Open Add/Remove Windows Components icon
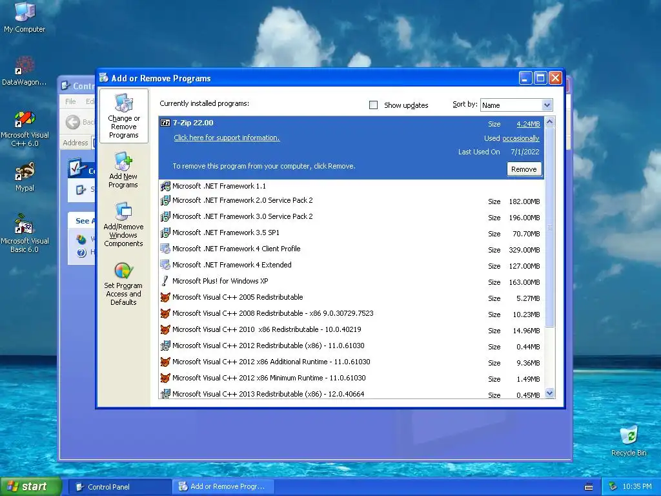This screenshot has height=496, width=661. click(x=123, y=212)
